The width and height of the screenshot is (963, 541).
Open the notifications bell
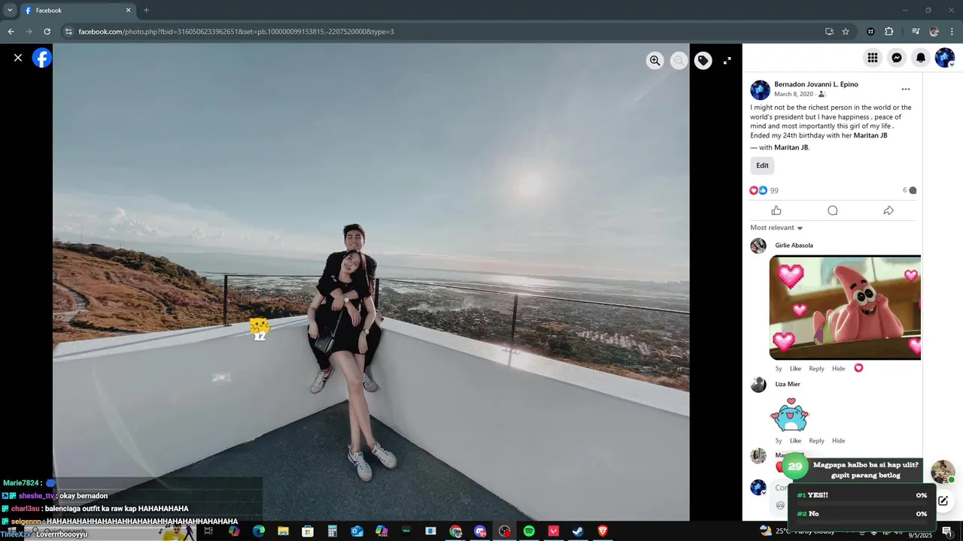pos(921,58)
